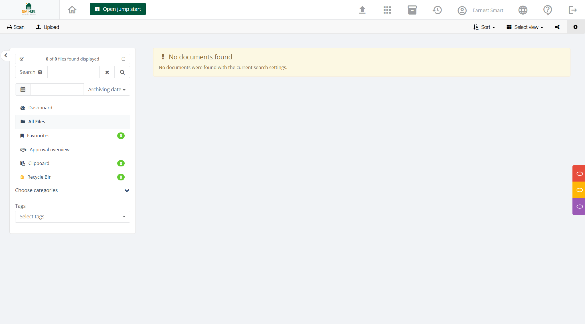Click the deselect all empty checkbox

click(x=123, y=59)
